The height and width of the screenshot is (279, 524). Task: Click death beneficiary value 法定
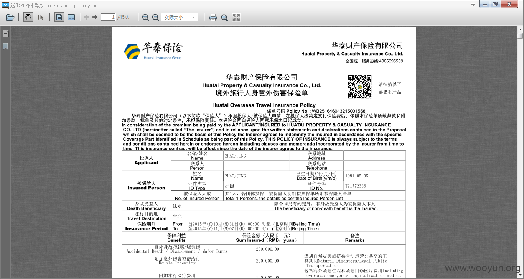pyautogui.click(x=177, y=206)
